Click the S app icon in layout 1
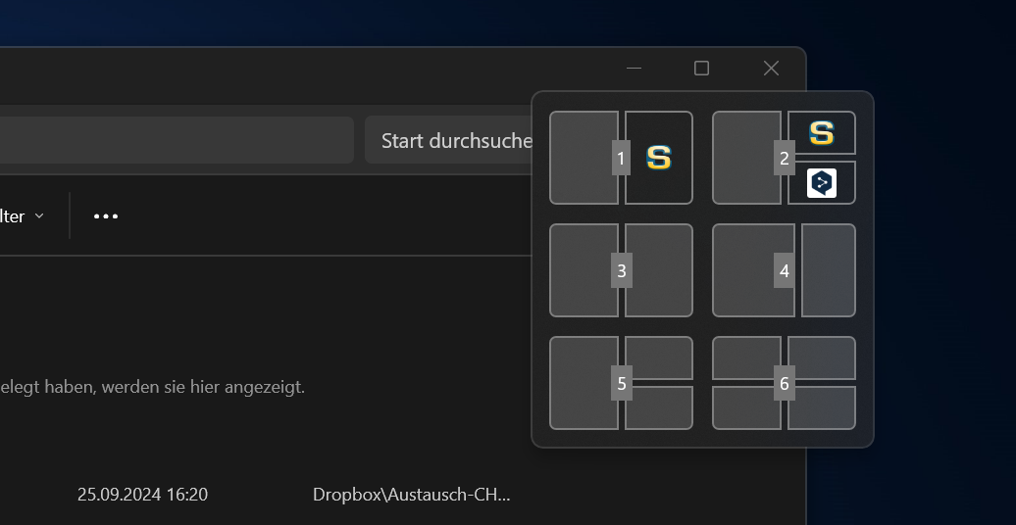1016x525 pixels. tap(659, 158)
